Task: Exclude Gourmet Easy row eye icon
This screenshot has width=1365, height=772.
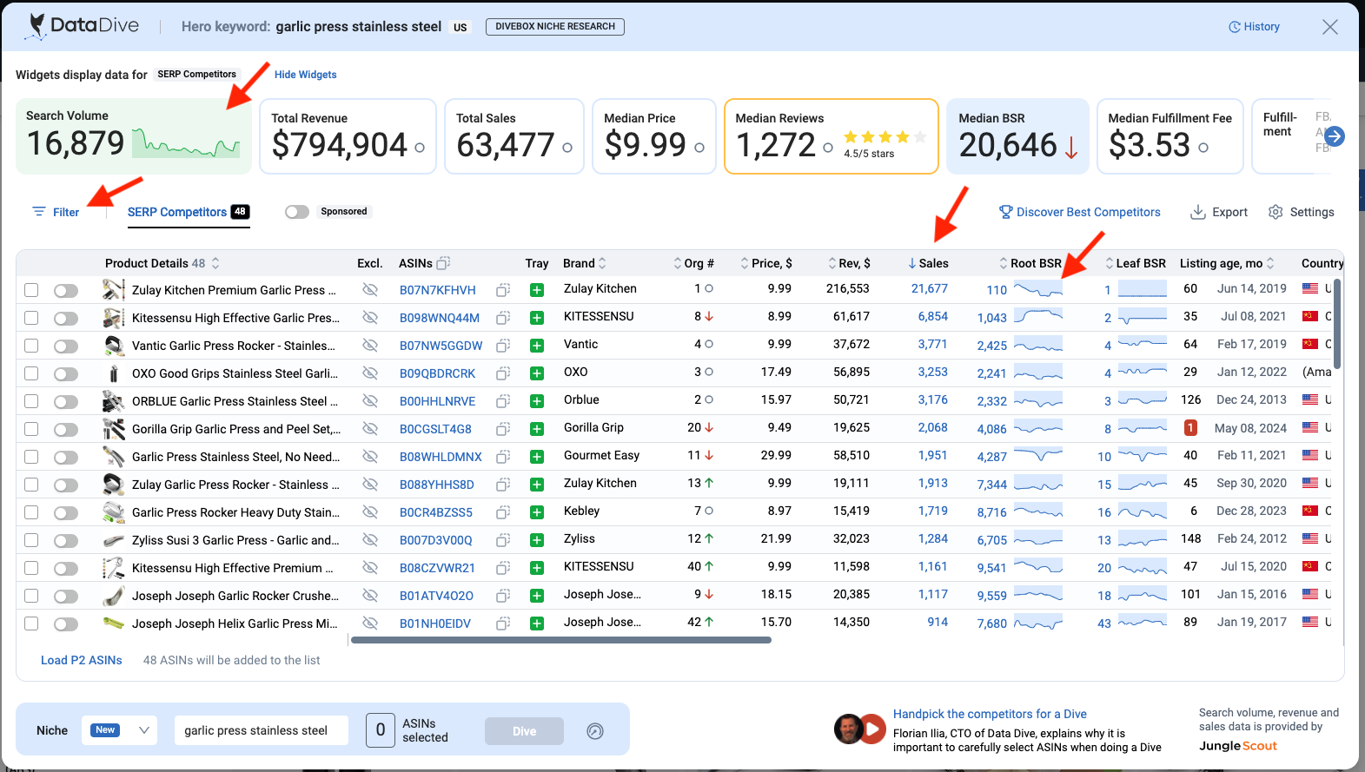Action: 370,456
